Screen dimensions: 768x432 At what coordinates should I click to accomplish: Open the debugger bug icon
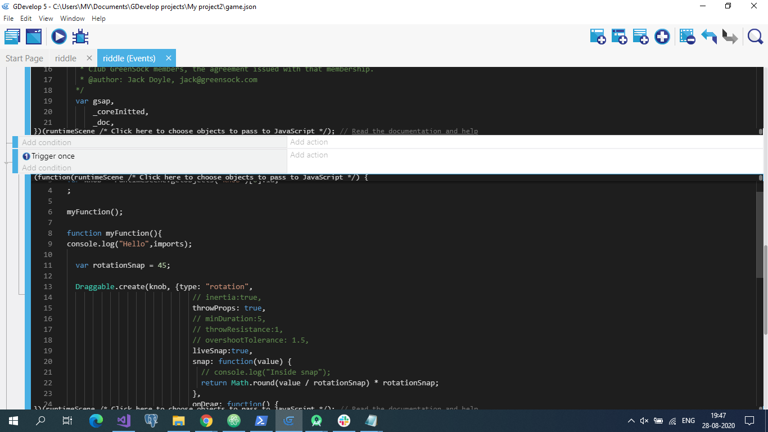click(x=80, y=37)
